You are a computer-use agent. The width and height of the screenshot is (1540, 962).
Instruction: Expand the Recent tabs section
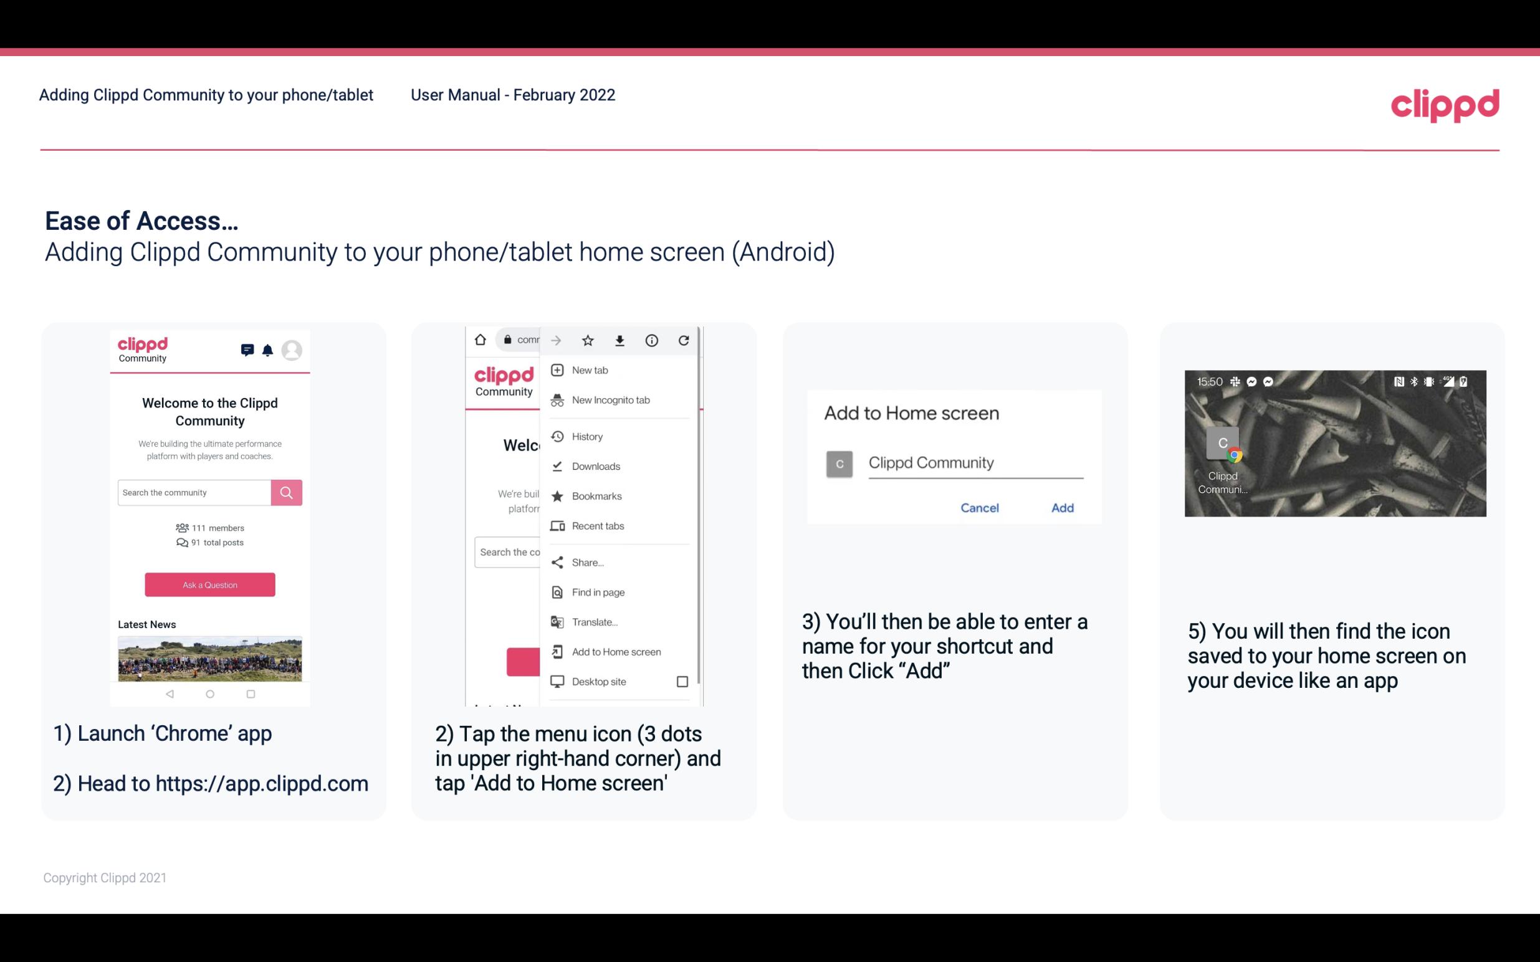pos(618,525)
